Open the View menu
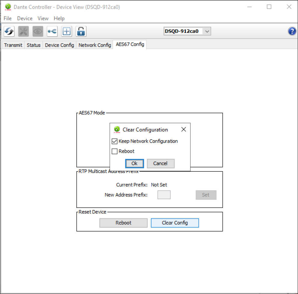This screenshot has width=298, height=294. click(x=43, y=18)
